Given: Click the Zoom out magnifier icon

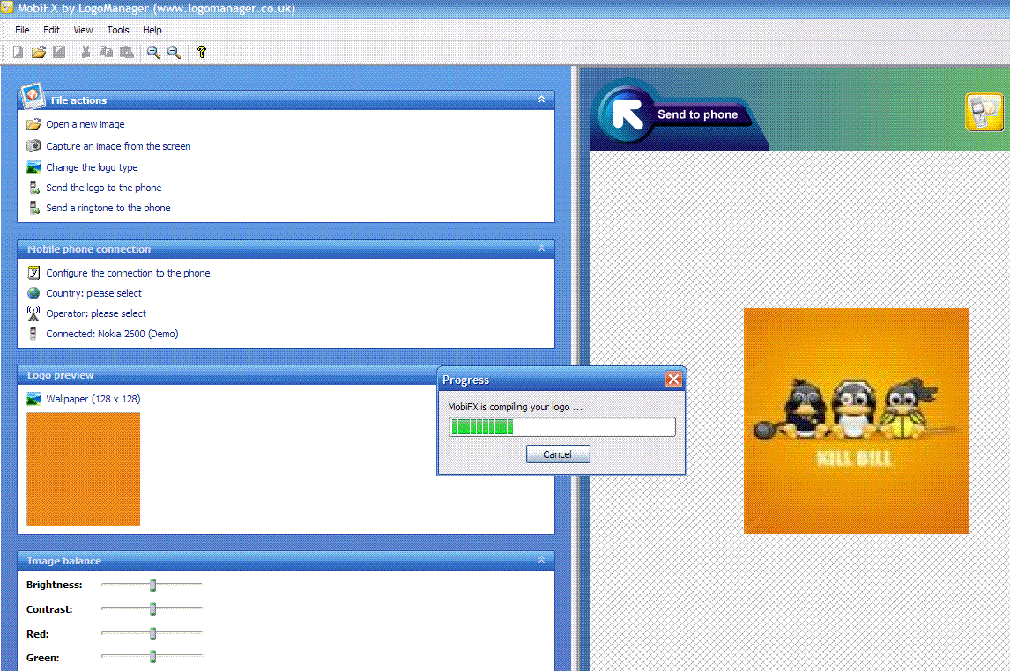Looking at the screenshot, I should [x=174, y=52].
